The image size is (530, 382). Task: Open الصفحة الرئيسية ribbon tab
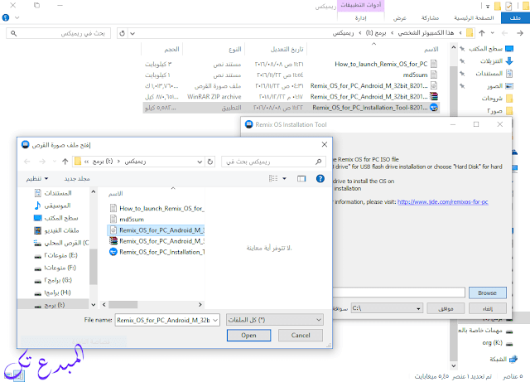474,18
